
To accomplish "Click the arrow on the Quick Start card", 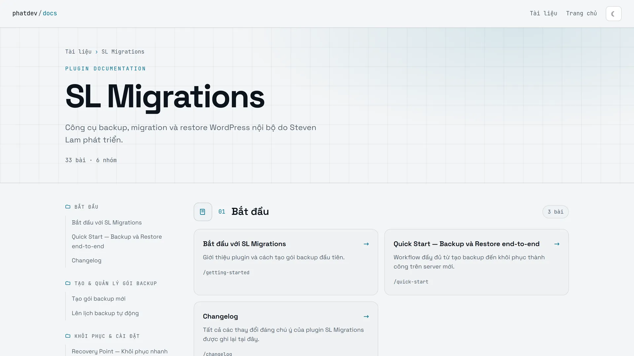I will (557, 244).
